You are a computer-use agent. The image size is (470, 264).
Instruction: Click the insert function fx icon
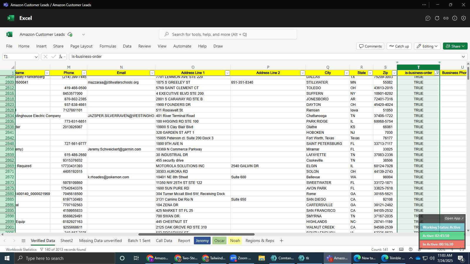(61, 57)
